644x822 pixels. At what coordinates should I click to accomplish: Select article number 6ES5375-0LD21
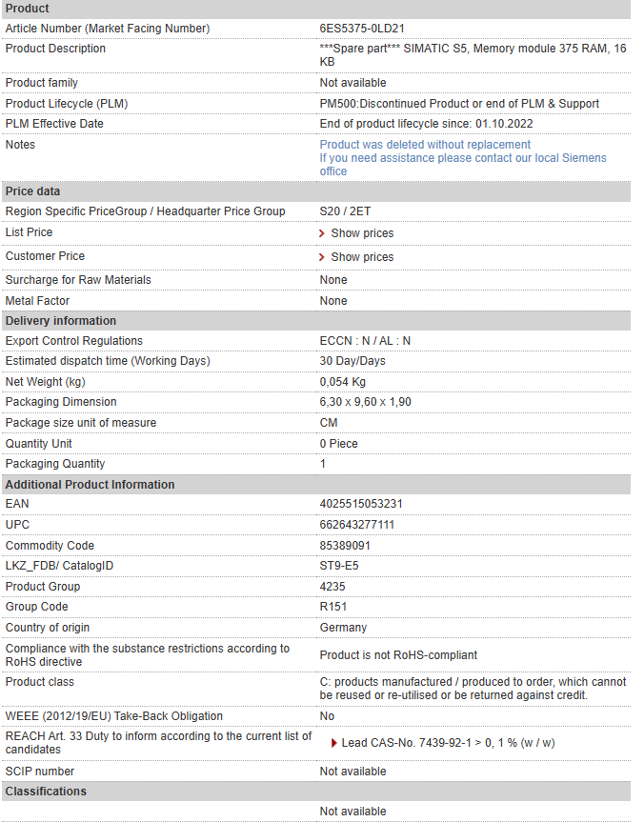click(362, 29)
